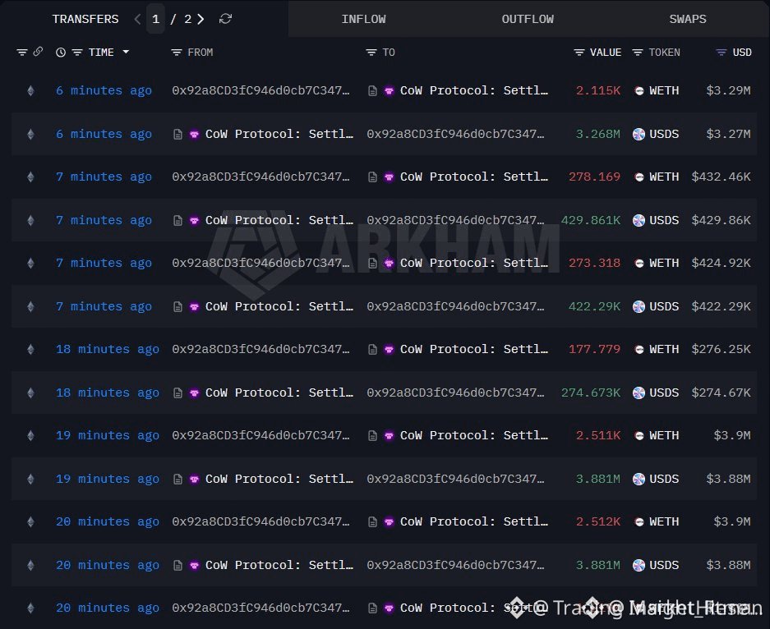Click the USDS token in the $274.67K row

656,393
